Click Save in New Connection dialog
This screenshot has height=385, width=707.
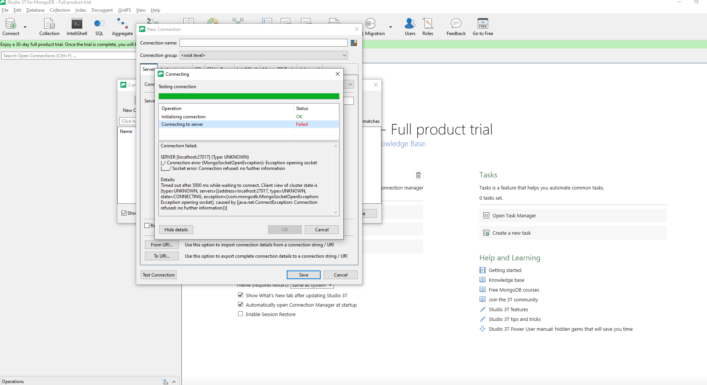304,275
